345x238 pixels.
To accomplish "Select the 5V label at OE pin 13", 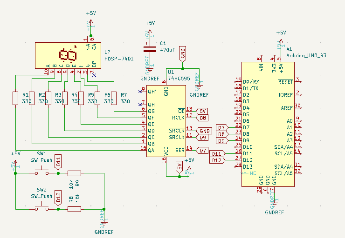I will (202, 111).
